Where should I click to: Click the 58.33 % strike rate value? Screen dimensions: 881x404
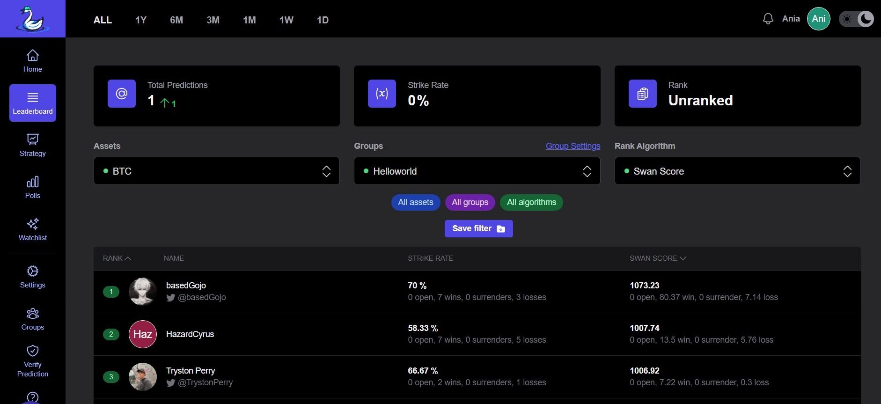click(423, 328)
